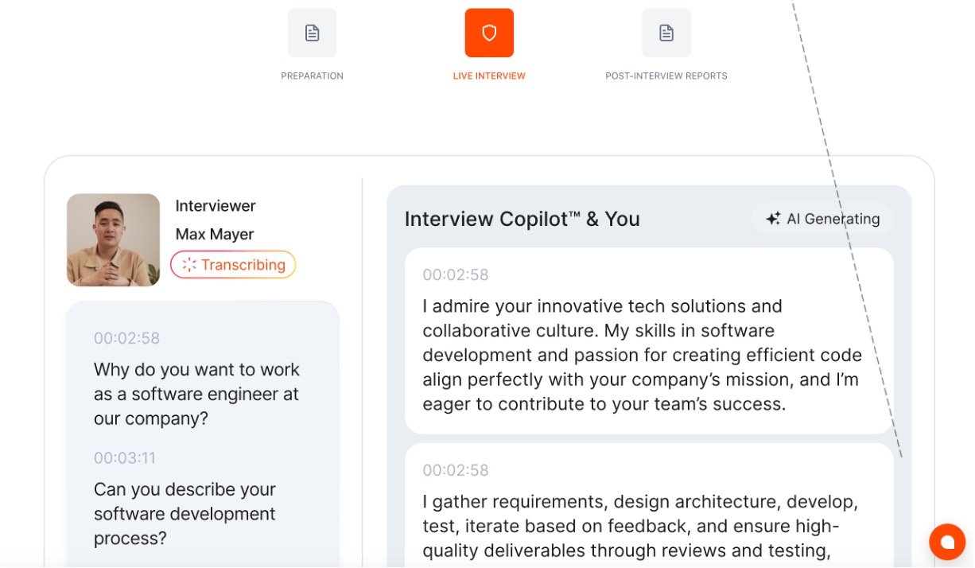Click the AI Generating button
Screen dimensions: 975x568
[822, 219]
